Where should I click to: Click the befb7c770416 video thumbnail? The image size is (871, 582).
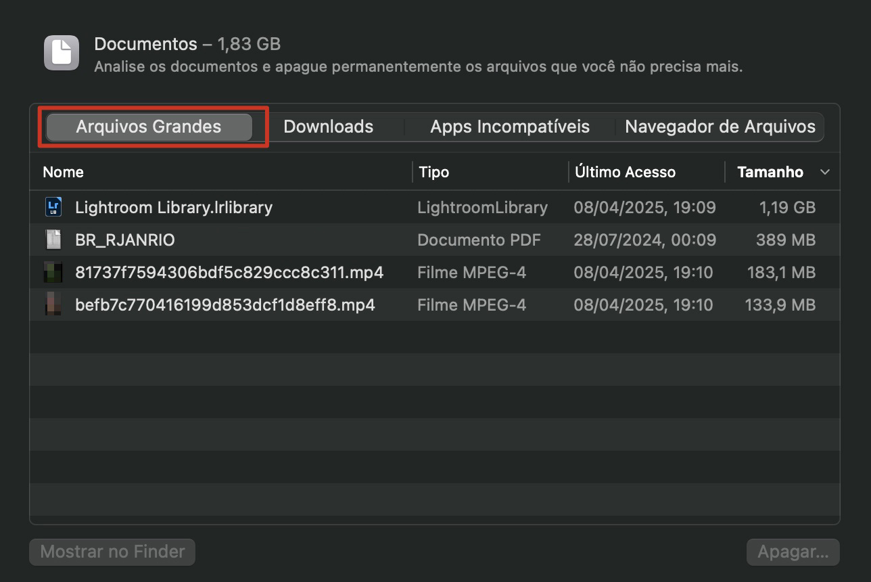click(x=53, y=305)
